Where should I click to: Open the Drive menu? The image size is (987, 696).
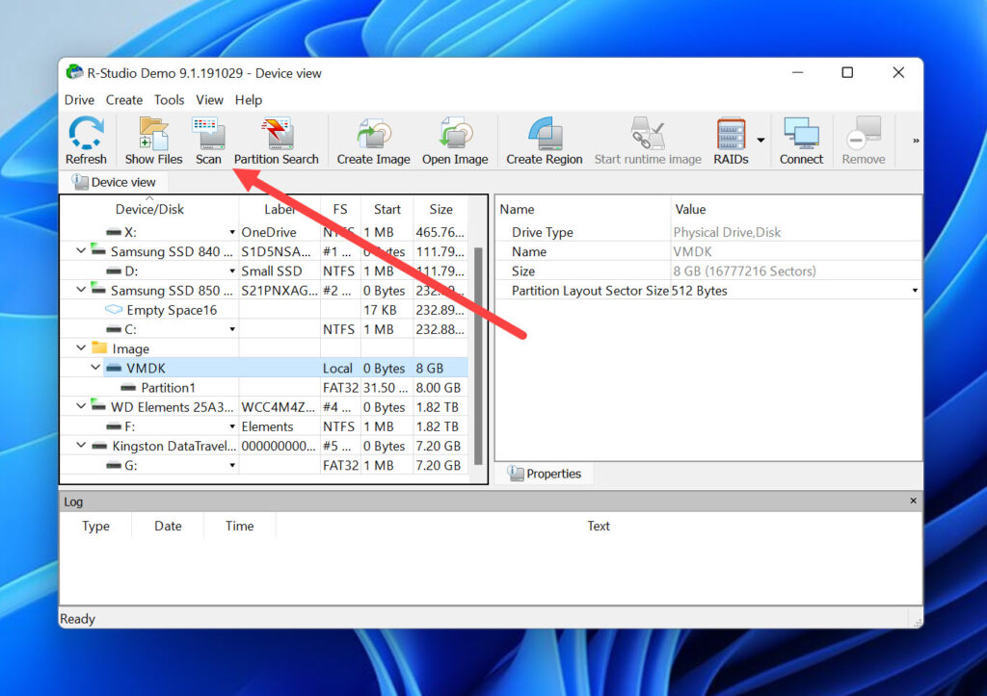point(79,99)
